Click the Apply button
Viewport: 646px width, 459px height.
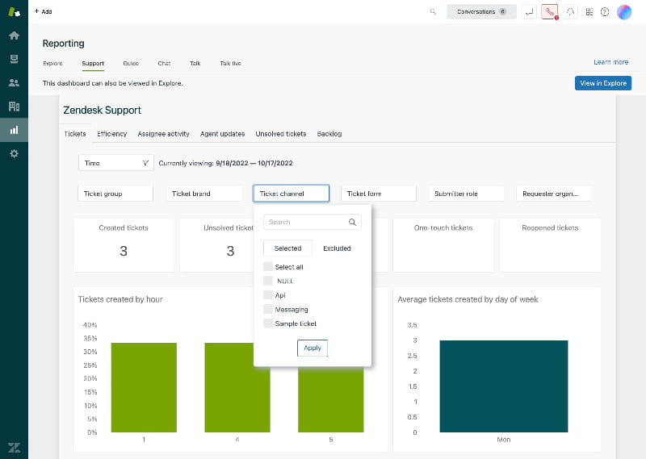[313, 348]
